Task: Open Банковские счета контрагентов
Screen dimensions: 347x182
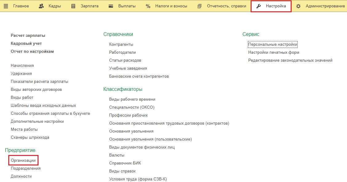Action: pos(139,76)
